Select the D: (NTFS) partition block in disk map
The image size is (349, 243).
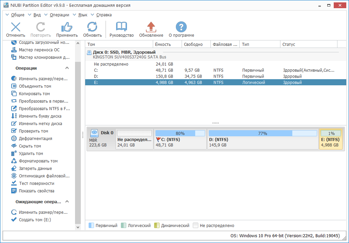263,139
